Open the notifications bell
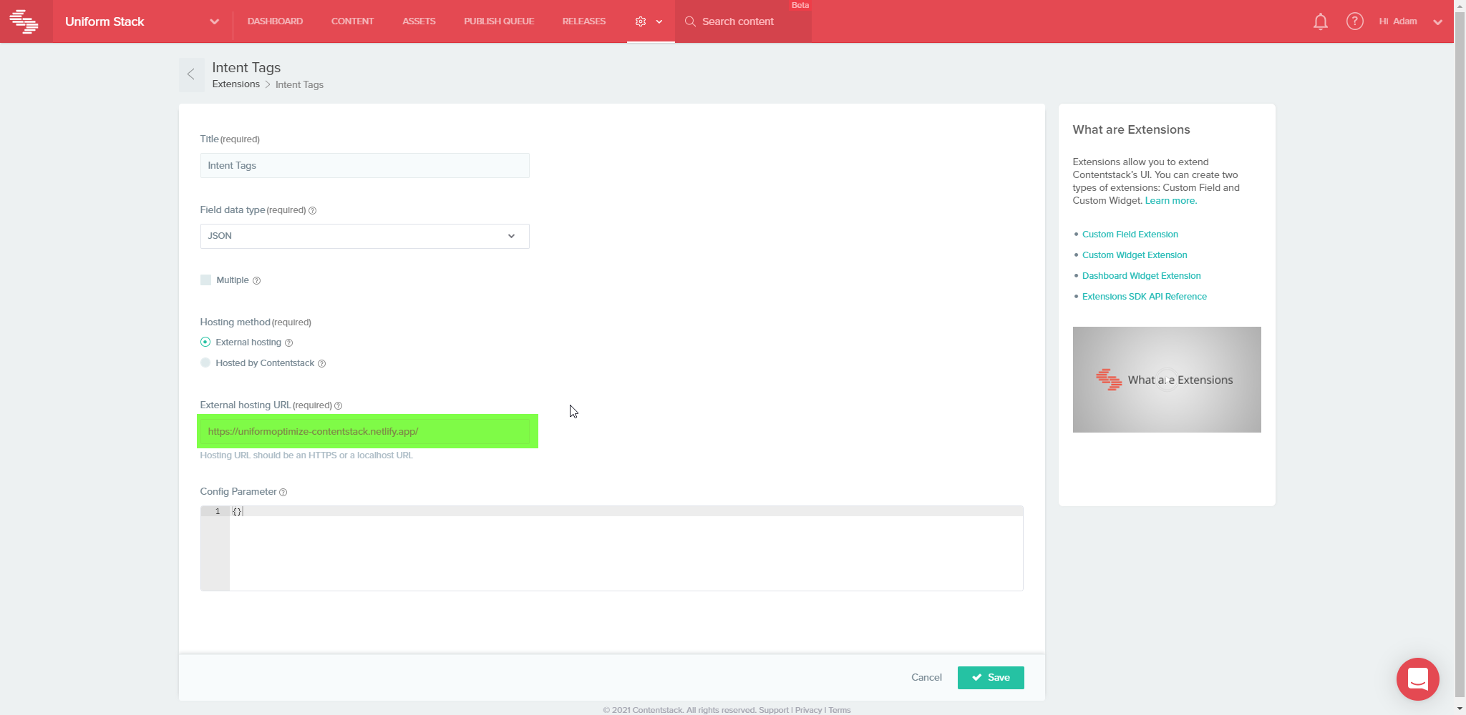The image size is (1466, 715). tap(1321, 21)
